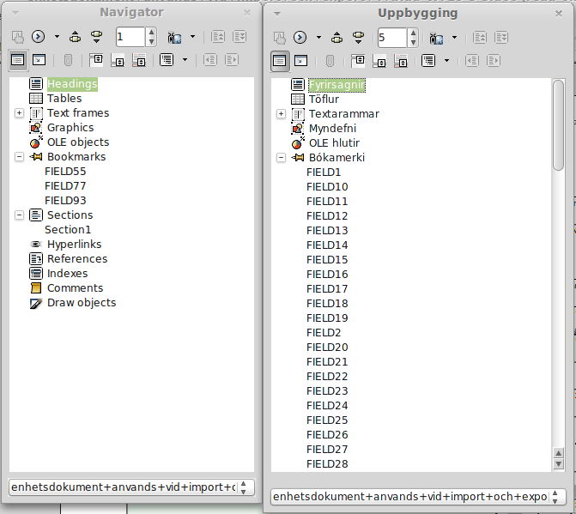This screenshot has height=514, width=576.
Task: Toggle List Box view in Navigator panel
Action: [x=17, y=60]
